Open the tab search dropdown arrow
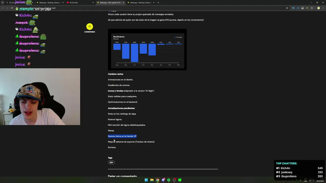This screenshot has width=326, height=183. (x=3, y=3)
